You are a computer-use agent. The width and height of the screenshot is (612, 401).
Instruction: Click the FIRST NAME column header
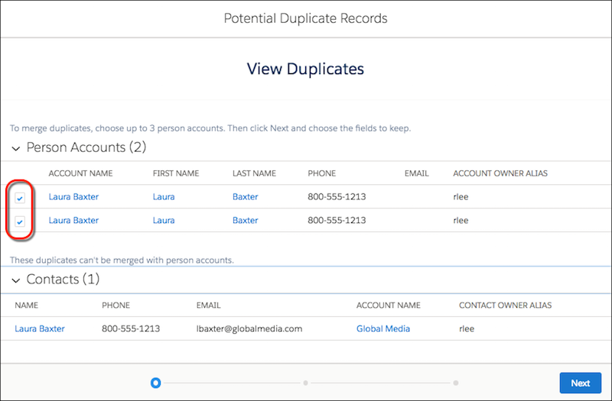(x=176, y=173)
